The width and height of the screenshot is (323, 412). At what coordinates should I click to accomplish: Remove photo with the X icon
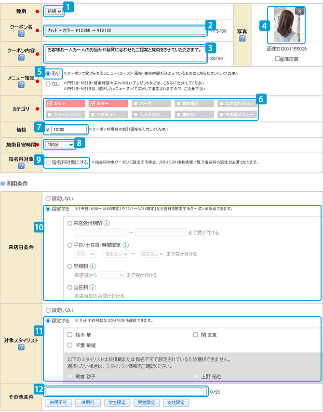[x=299, y=11]
